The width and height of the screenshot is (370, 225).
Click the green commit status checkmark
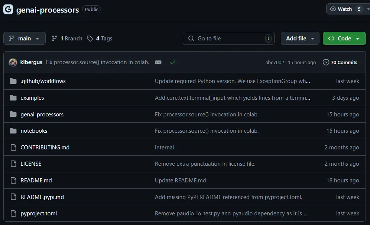(172, 62)
